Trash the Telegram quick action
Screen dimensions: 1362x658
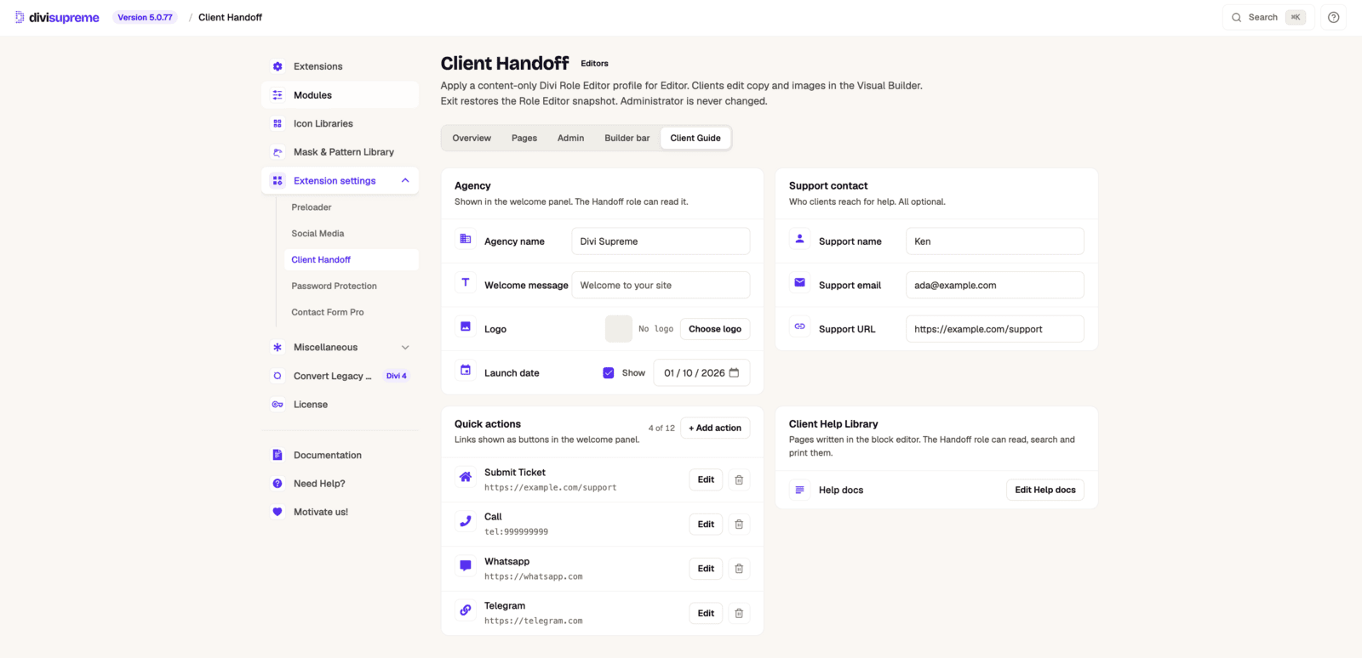point(739,613)
